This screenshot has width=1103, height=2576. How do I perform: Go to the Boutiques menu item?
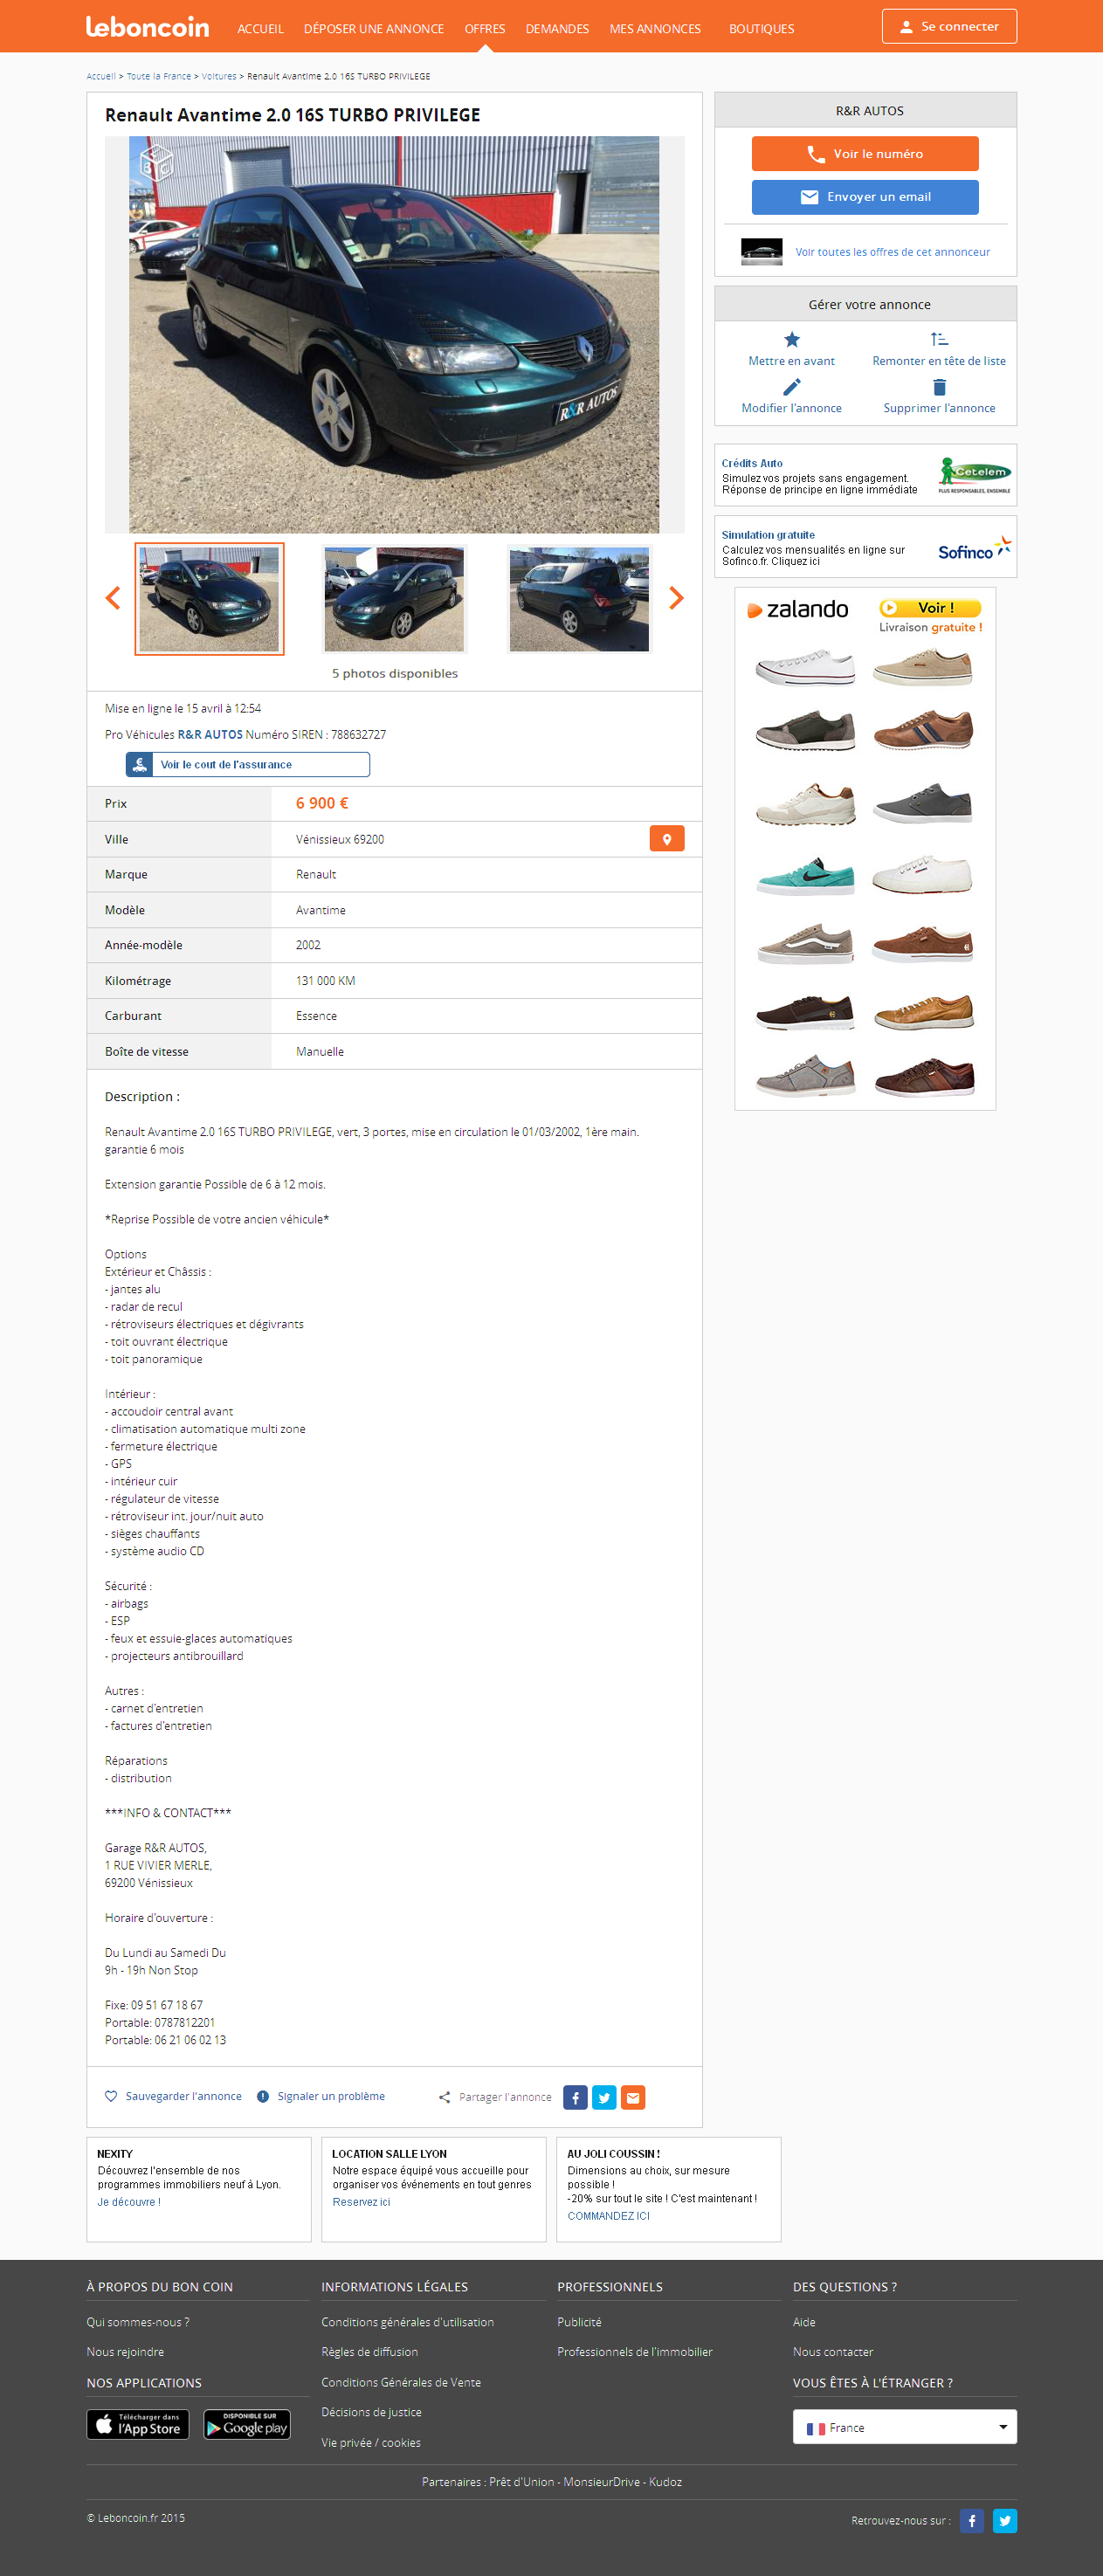pos(761,29)
